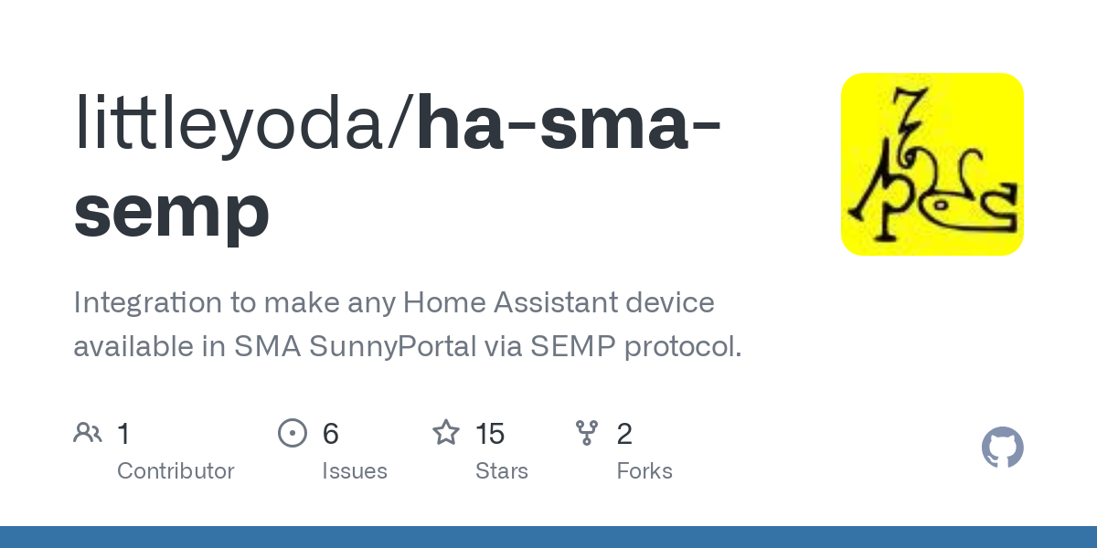The image size is (1097, 548).
Task: Select the Issues label
Action: pos(355,471)
